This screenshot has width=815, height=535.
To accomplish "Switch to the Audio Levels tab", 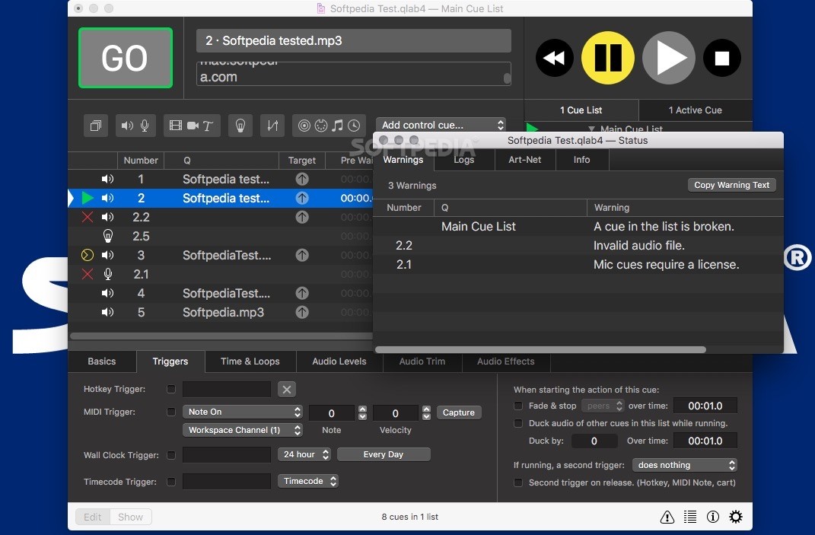I will tap(339, 361).
